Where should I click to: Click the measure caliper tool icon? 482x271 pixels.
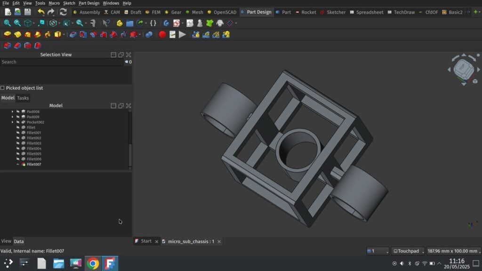point(93,23)
